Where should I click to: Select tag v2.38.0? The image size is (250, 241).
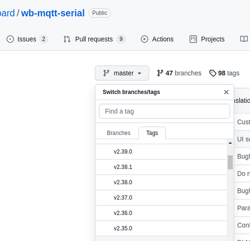[x=161, y=182]
